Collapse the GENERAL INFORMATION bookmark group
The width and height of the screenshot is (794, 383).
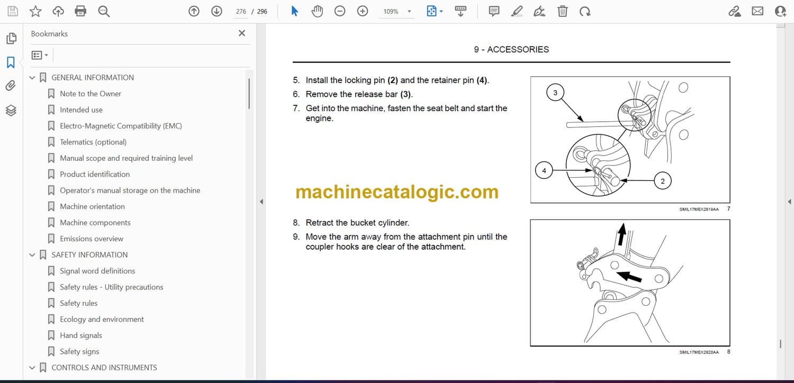click(x=32, y=78)
